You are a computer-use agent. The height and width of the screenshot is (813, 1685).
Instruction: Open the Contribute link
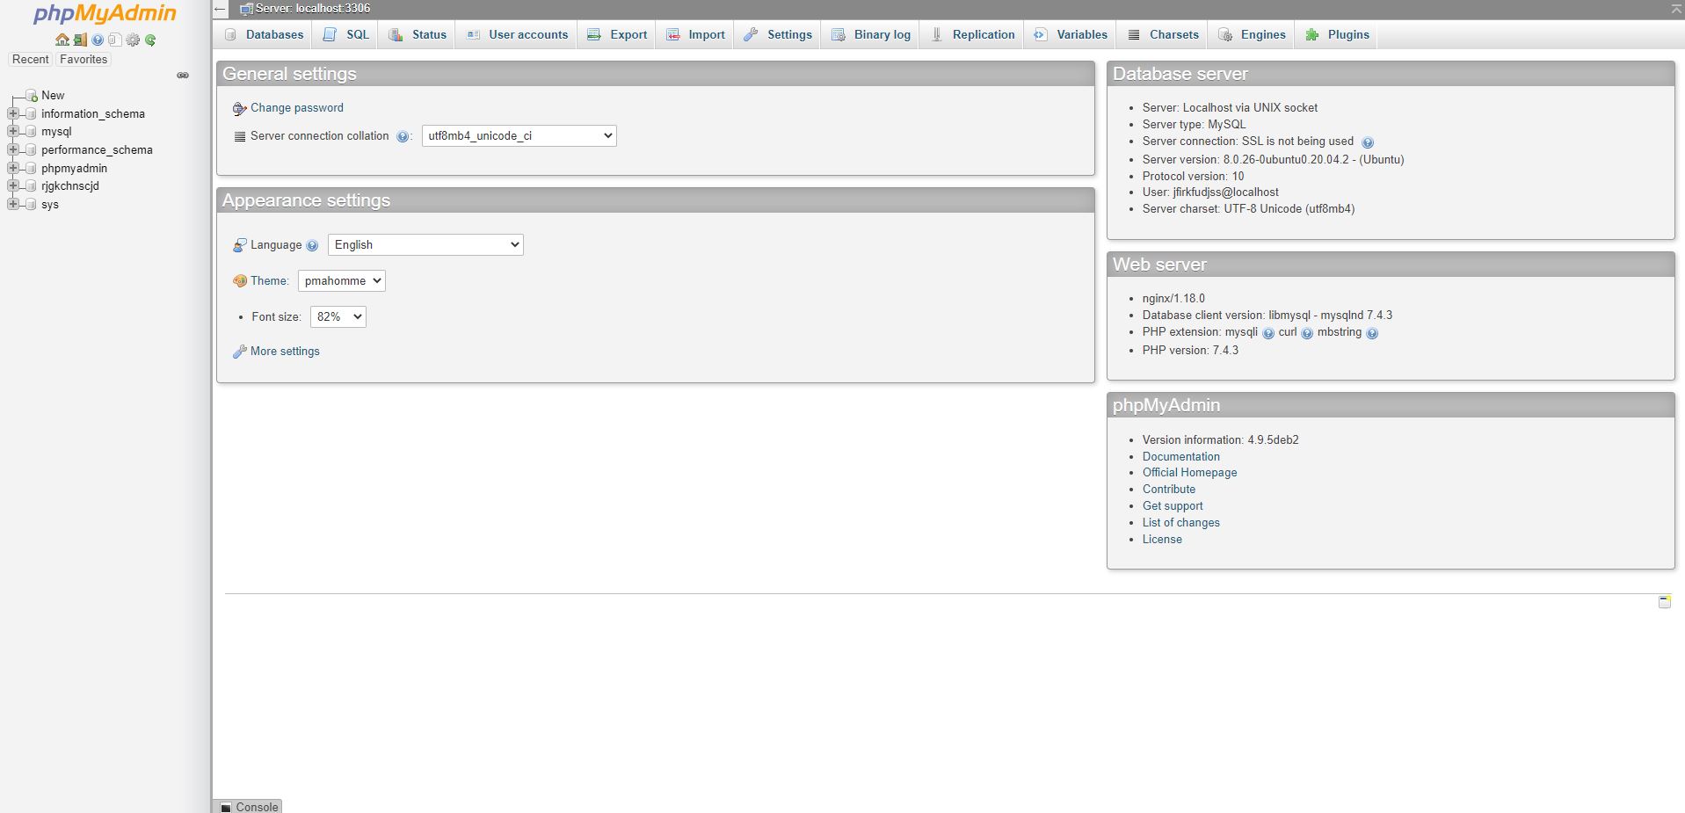point(1169,489)
